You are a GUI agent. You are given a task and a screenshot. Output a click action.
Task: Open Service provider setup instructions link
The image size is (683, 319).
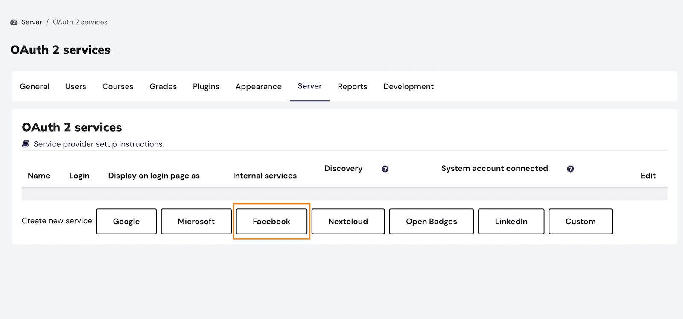click(x=99, y=144)
